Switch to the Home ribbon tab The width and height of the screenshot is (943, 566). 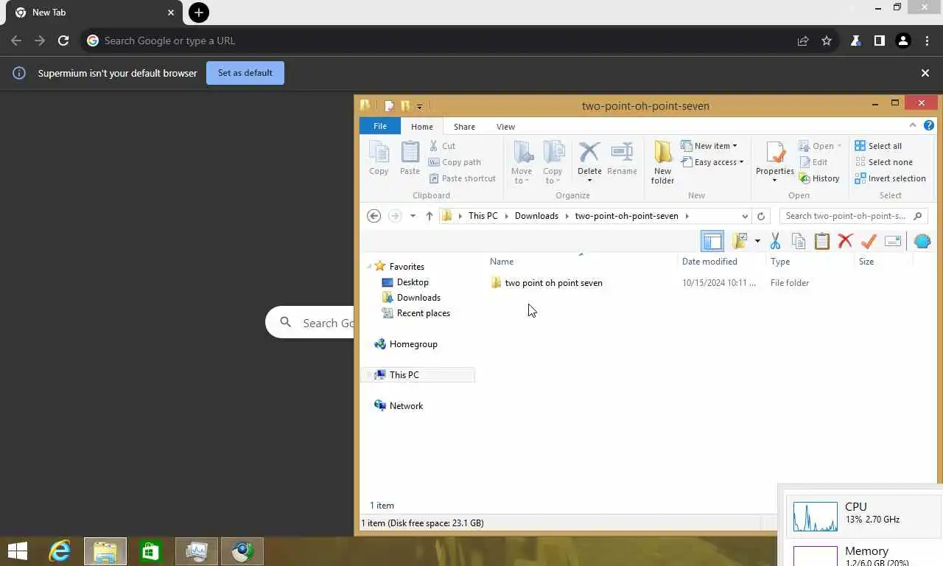422,127
